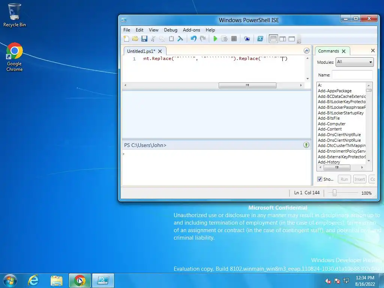Open the View menu
Image resolution: width=384 pixels, height=288 pixels.
point(153,30)
